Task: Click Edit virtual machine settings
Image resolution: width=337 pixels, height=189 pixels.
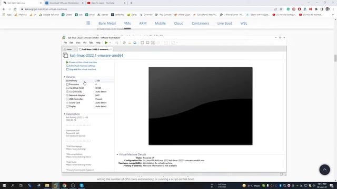Action: point(81,66)
